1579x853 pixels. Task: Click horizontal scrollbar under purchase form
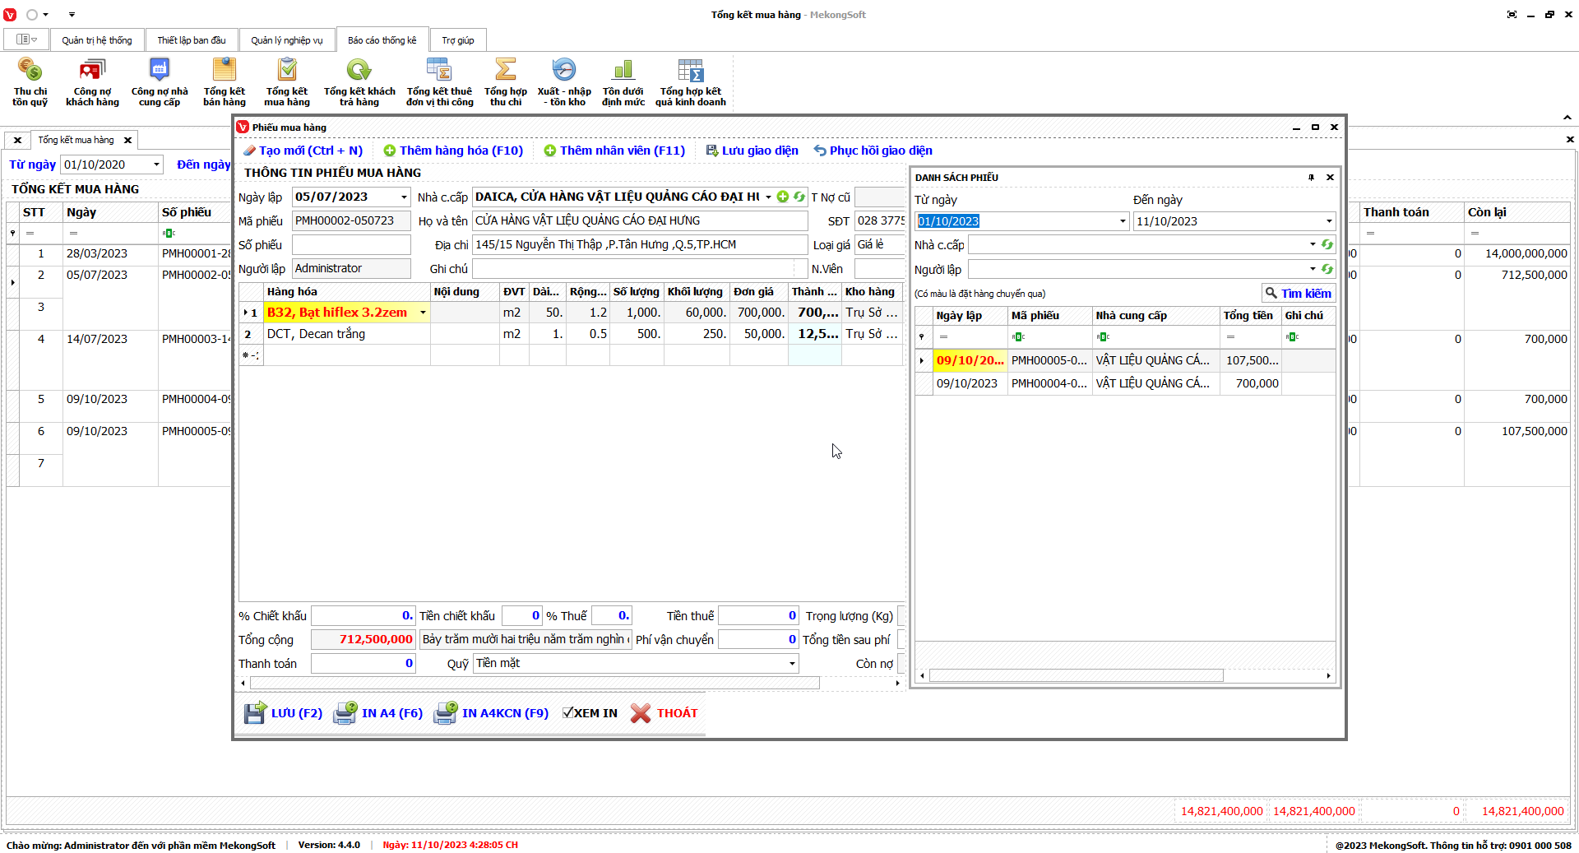535,683
